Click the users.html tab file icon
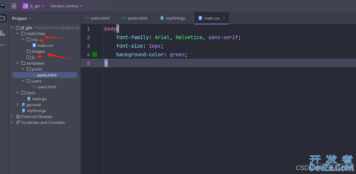Screen dimensions: 356x174 (86, 18)
